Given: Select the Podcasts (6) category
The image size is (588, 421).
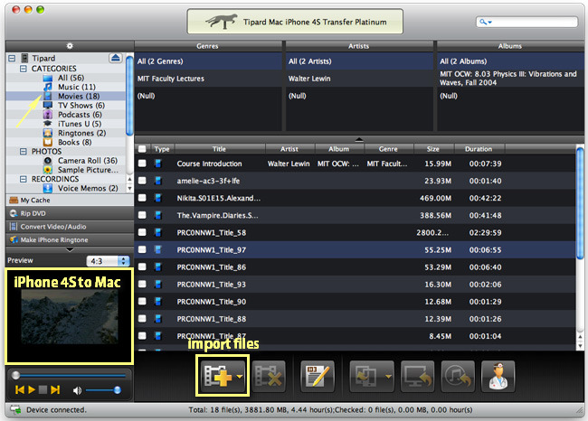Looking at the screenshot, I should coord(80,115).
